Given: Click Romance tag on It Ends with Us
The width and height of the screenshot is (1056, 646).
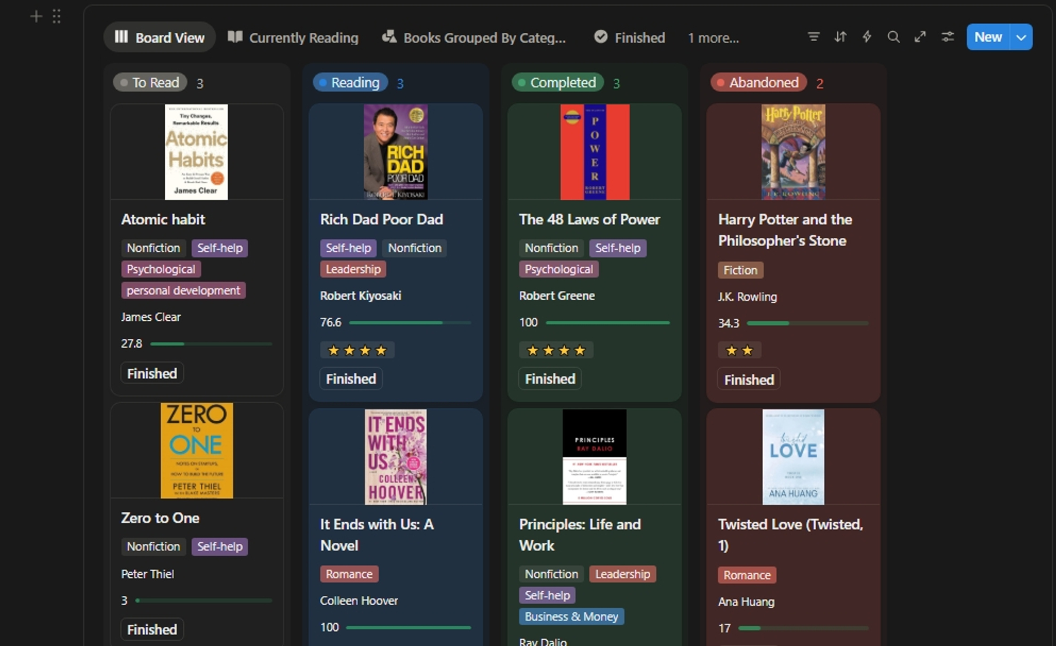Looking at the screenshot, I should pyautogui.click(x=349, y=574).
